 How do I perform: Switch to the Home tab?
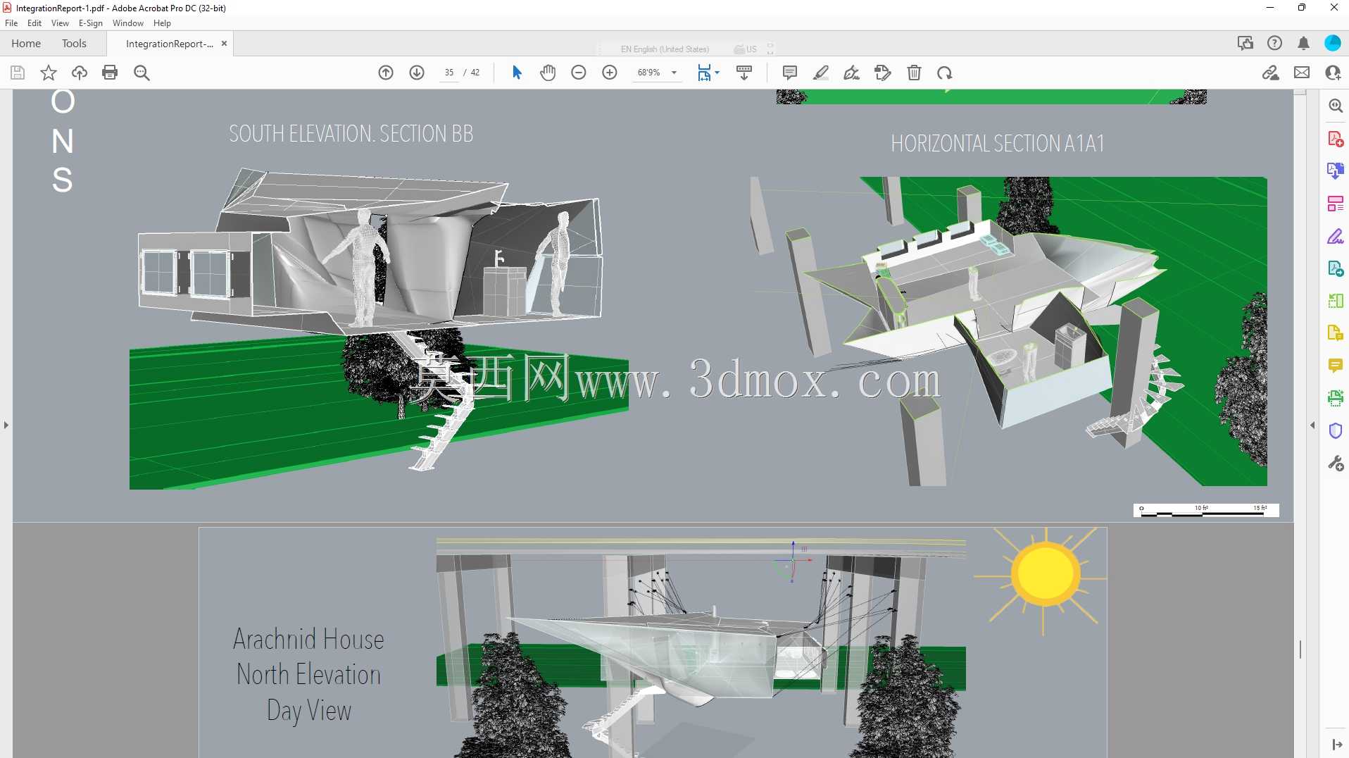click(26, 44)
